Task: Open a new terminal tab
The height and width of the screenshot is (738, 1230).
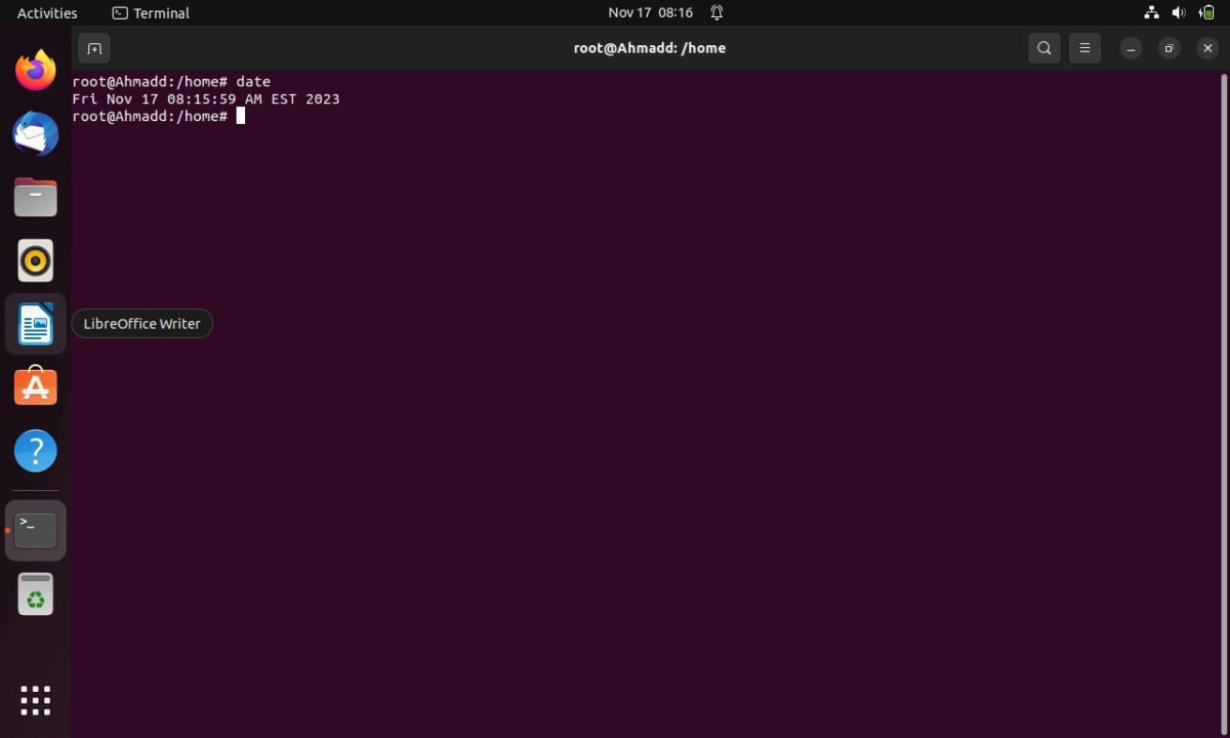Action: [94, 48]
